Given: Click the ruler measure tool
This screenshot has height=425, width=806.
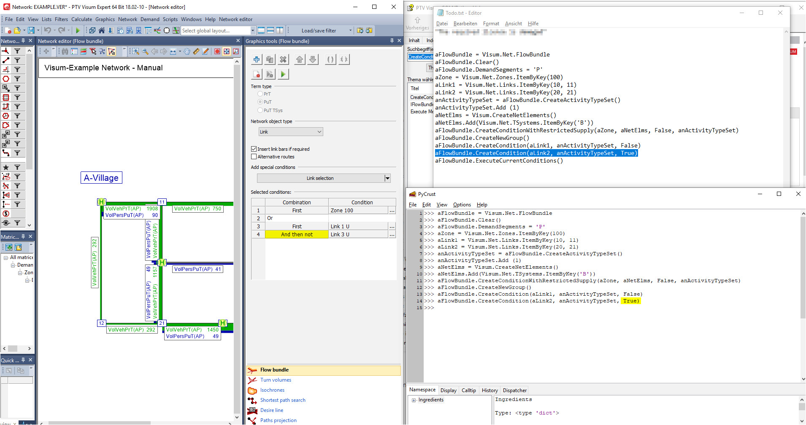Looking at the screenshot, I should (x=196, y=51).
